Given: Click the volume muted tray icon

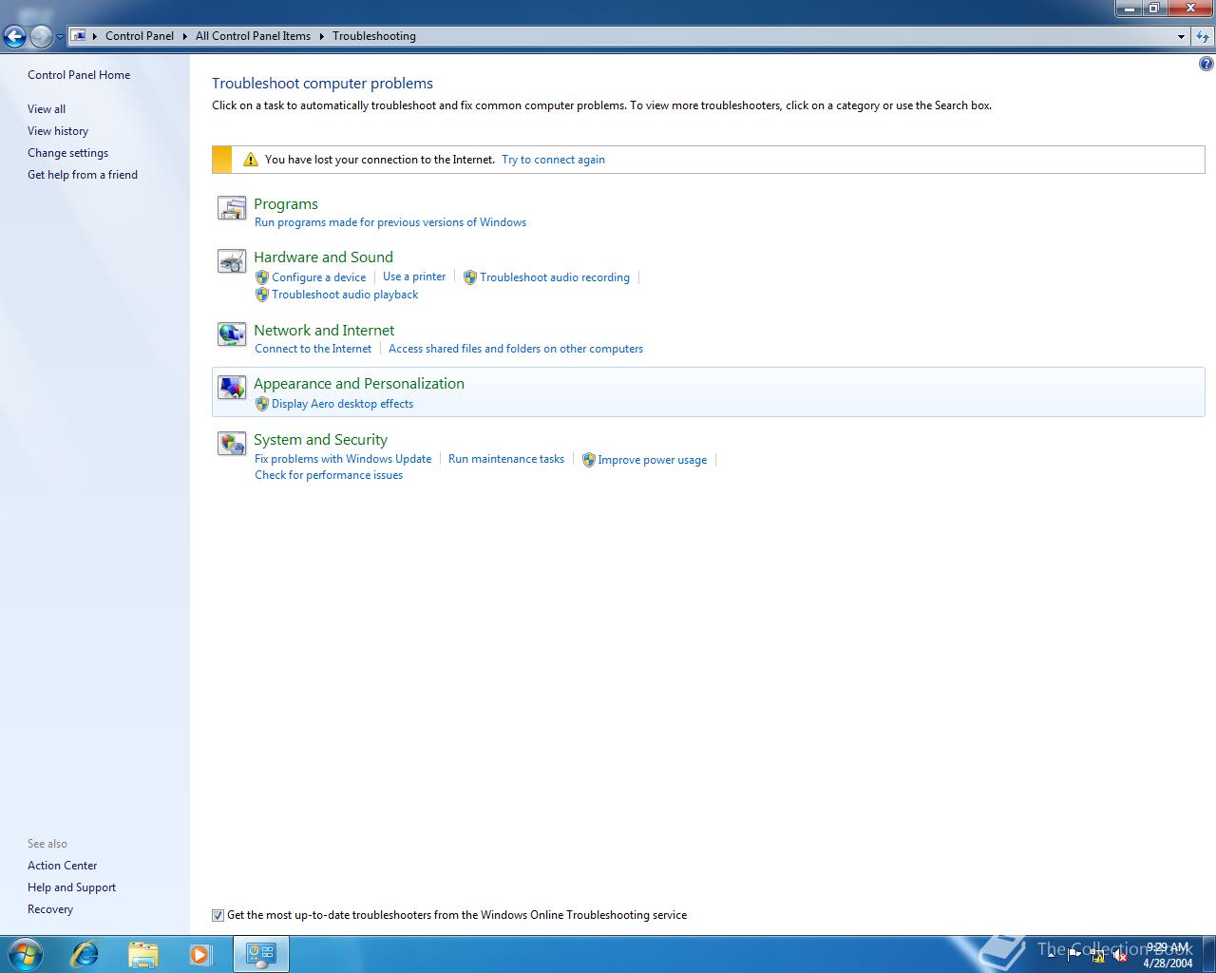Looking at the screenshot, I should click(x=1120, y=956).
